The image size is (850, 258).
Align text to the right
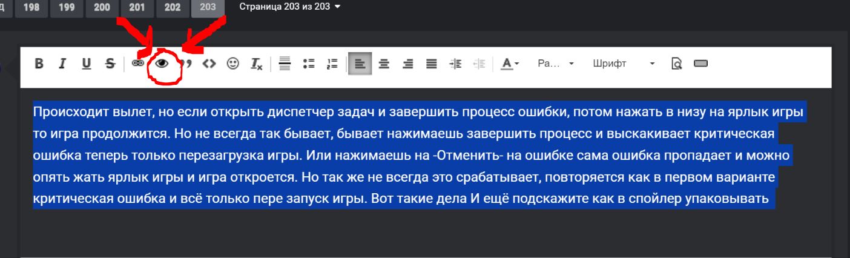pyautogui.click(x=407, y=63)
